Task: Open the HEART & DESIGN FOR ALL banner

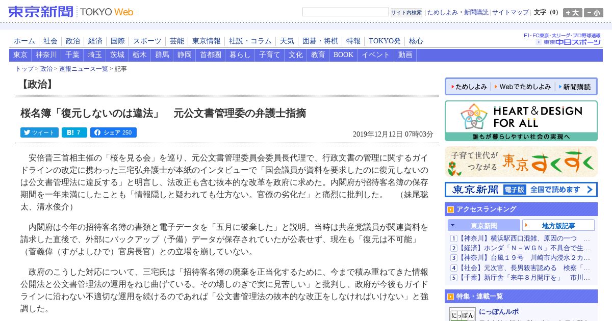Action: tap(521, 121)
